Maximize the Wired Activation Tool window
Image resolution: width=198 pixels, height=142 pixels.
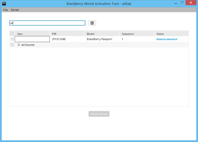(x=182, y=3)
